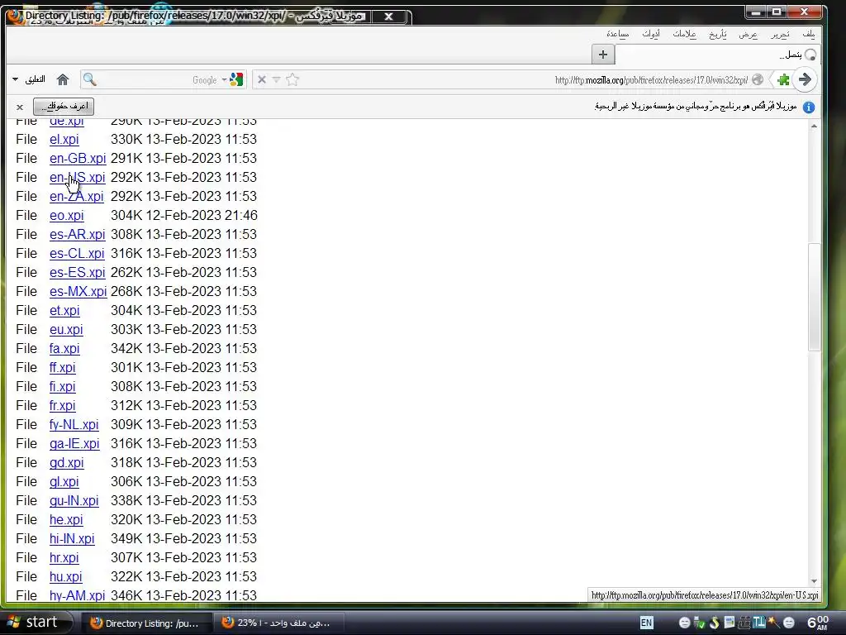Dismiss the notification bar with its X
This screenshot has width=846, height=635.
click(x=20, y=107)
